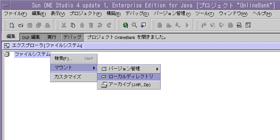The height and width of the screenshot is (140, 280).
Task: Click the icon right of the magnifier
Action: click(144, 25)
